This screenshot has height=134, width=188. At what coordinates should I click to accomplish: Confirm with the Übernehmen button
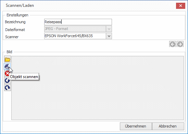(x=136, y=126)
